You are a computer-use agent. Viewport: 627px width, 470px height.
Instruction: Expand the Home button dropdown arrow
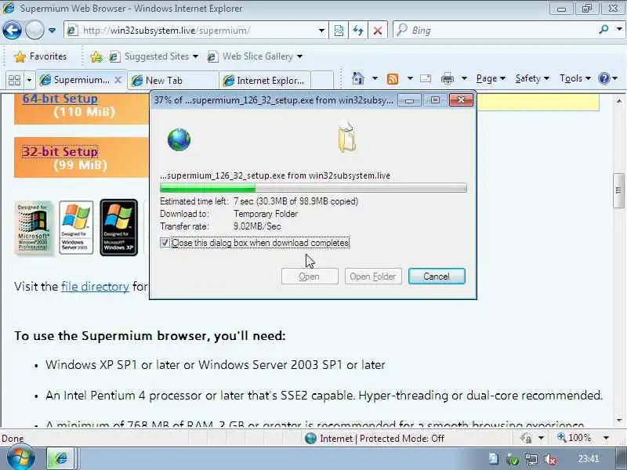375,78
